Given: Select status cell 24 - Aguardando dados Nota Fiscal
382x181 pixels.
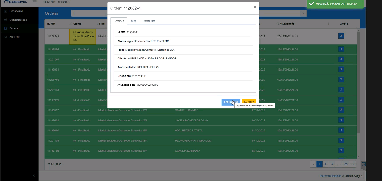Looking at the screenshot, I should (x=82, y=36).
